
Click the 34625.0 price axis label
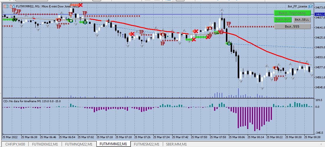coord(319,38)
